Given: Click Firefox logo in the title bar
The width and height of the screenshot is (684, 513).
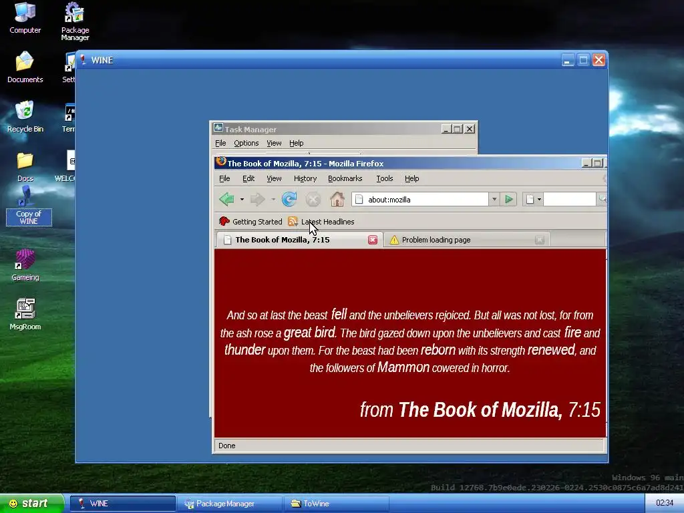Looking at the screenshot, I should click(221, 162).
